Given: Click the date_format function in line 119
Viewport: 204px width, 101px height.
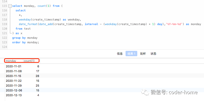Looking at the screenshot, I should pos(28,24).
